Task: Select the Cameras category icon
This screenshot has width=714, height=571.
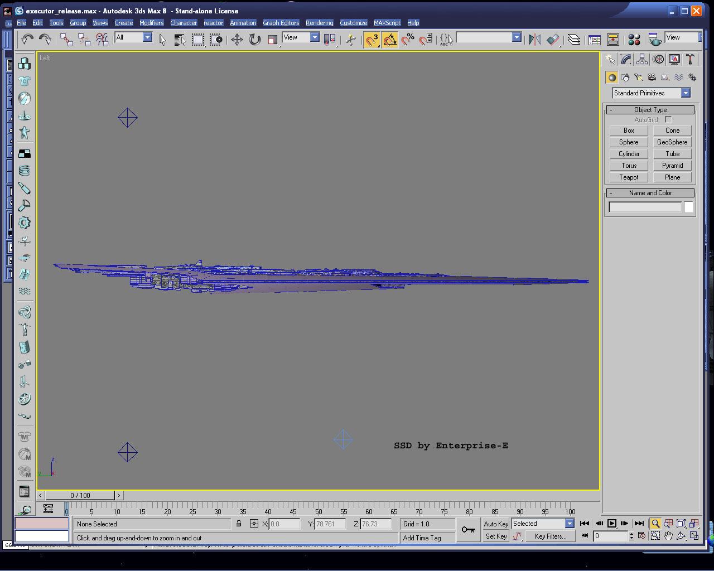Action: [652, 78]
